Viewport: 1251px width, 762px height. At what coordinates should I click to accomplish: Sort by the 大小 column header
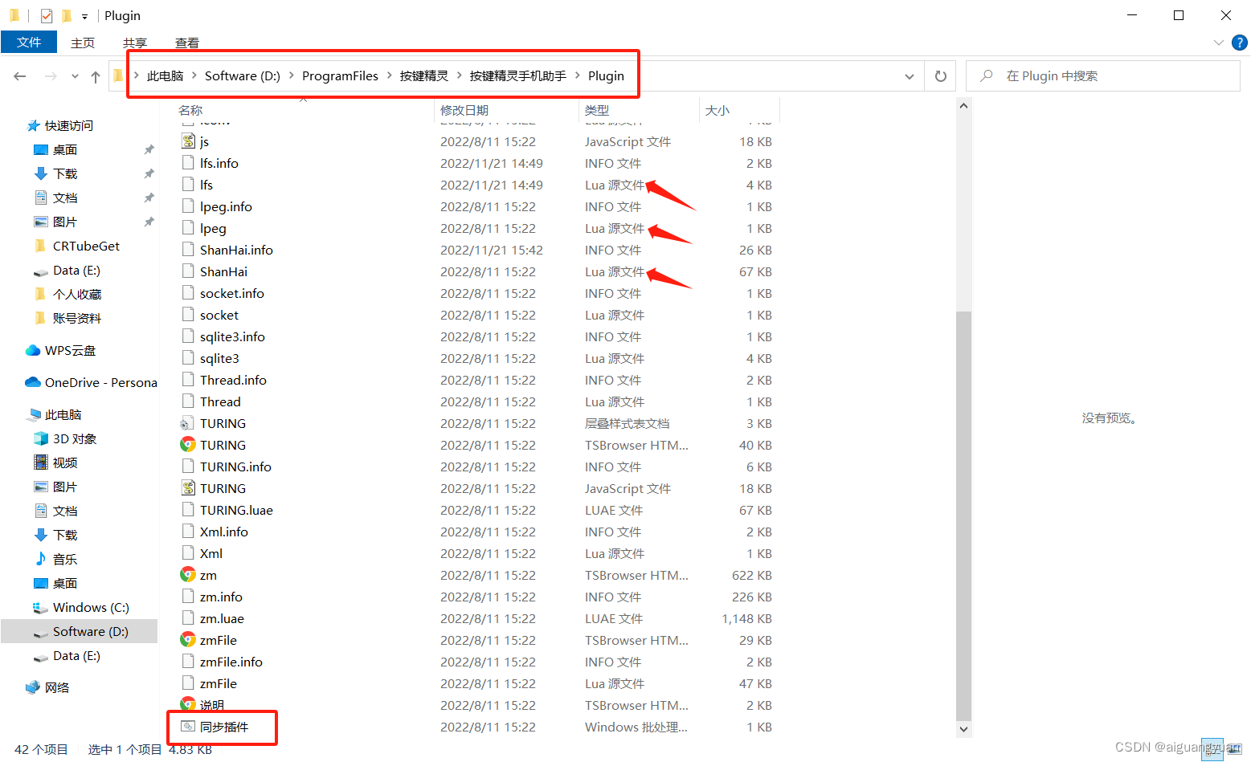click(x=717, y=110)
